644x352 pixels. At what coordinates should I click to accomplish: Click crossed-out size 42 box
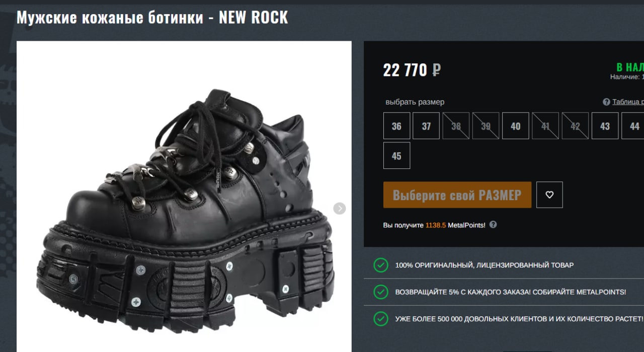click(x=575, y=126)
